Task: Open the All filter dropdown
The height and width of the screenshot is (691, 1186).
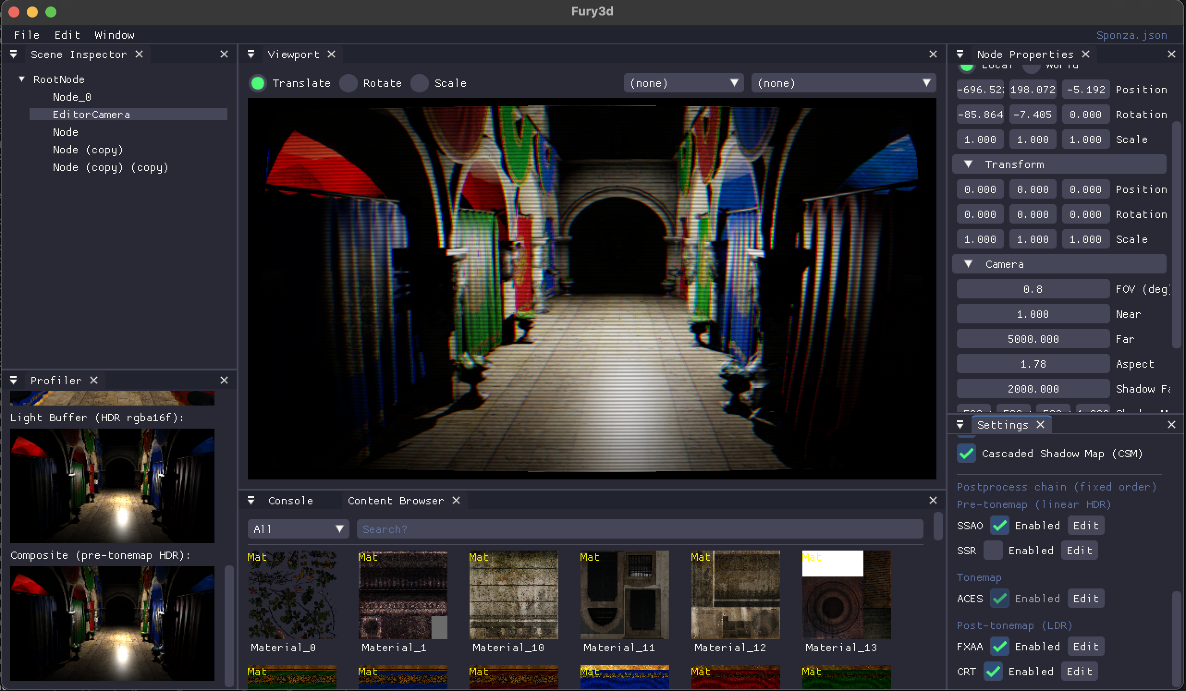Action: [x=299, y=530]
